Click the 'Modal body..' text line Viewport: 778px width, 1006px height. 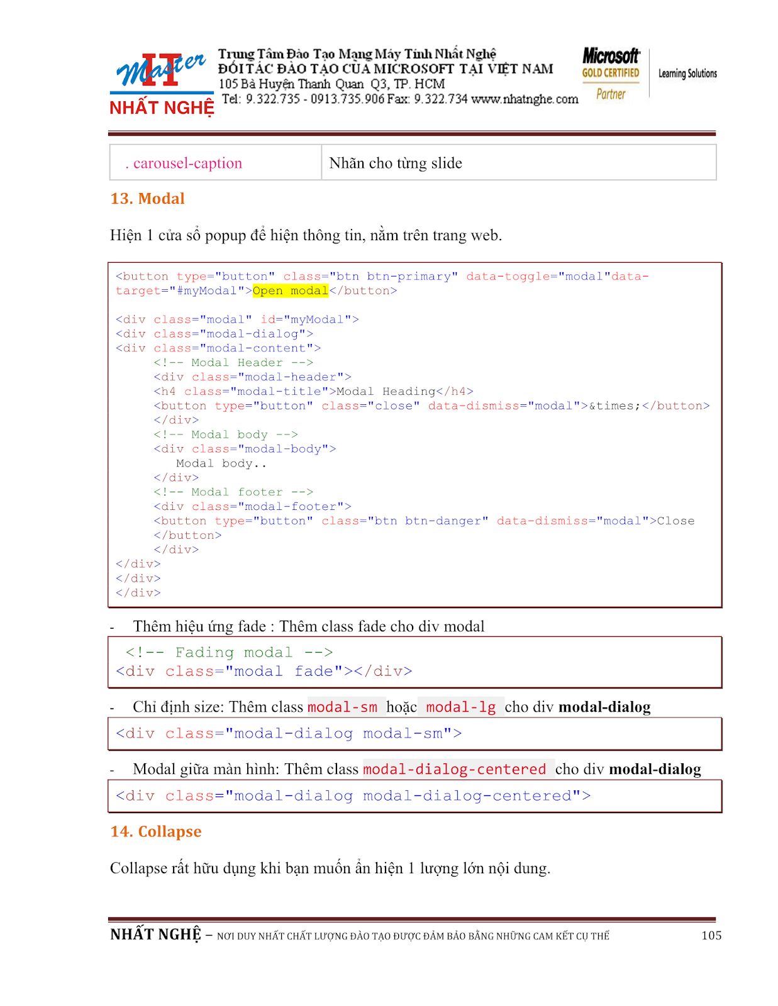coord(221,463)
